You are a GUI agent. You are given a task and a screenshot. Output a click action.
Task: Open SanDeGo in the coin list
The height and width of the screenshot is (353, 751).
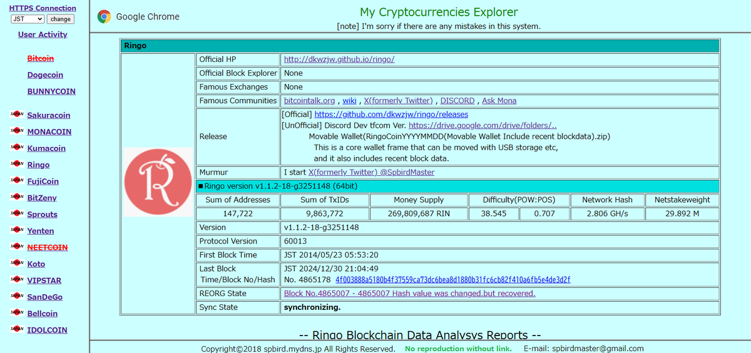(45, 297)
